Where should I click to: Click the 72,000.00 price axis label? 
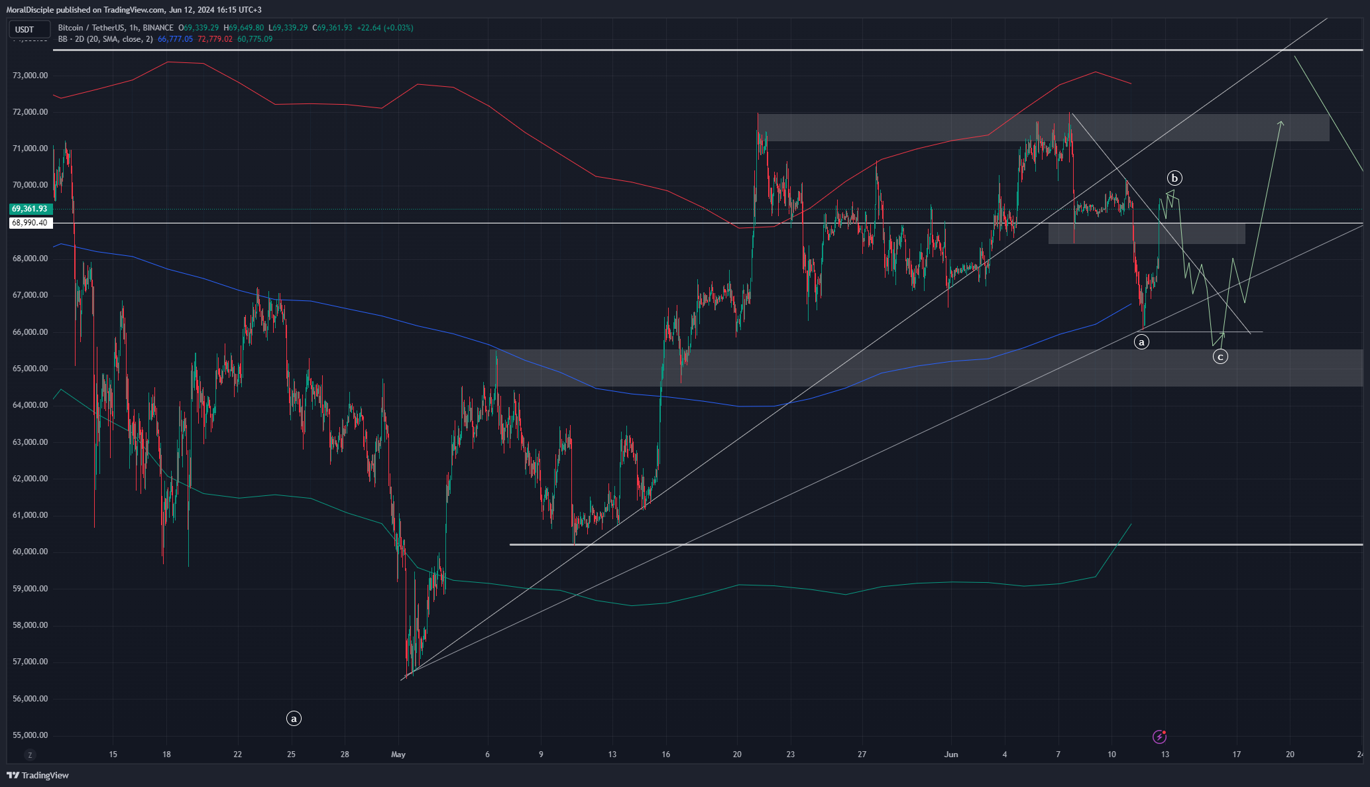point(30,112)
